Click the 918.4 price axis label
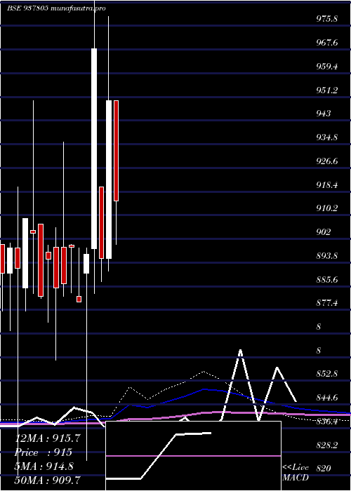 [x=327, y=184]
